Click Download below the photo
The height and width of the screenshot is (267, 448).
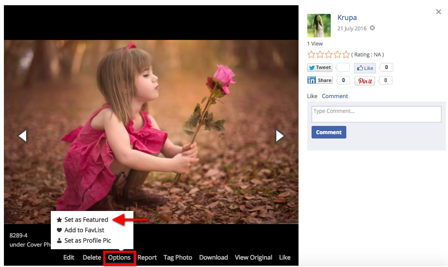tap(213, 257)
